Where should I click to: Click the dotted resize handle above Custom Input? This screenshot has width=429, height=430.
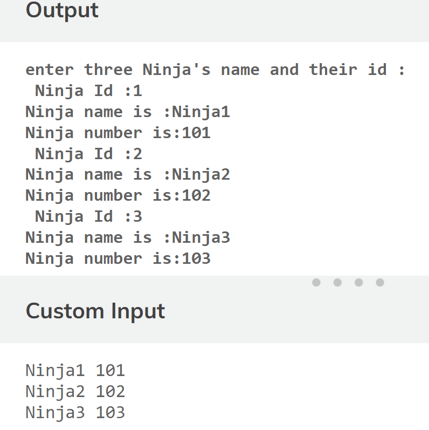348,282
